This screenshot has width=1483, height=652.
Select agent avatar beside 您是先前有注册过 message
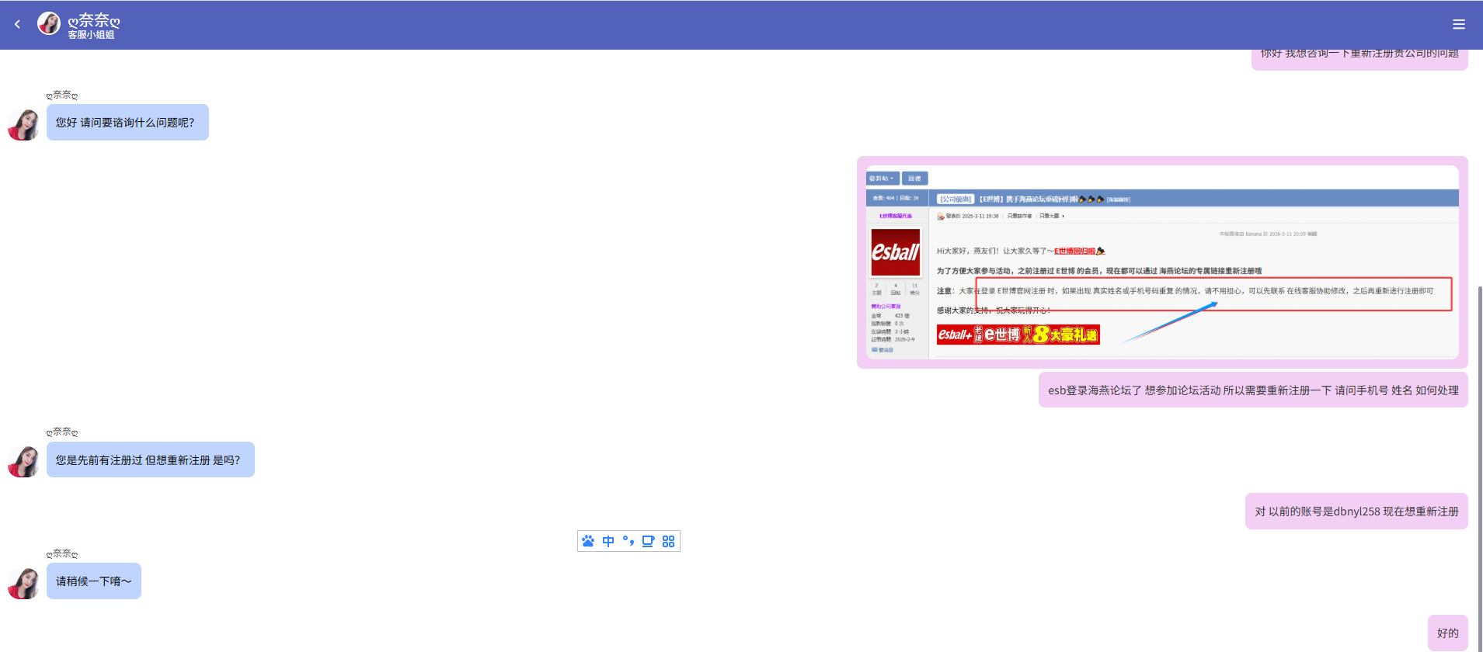coord(23,461)
